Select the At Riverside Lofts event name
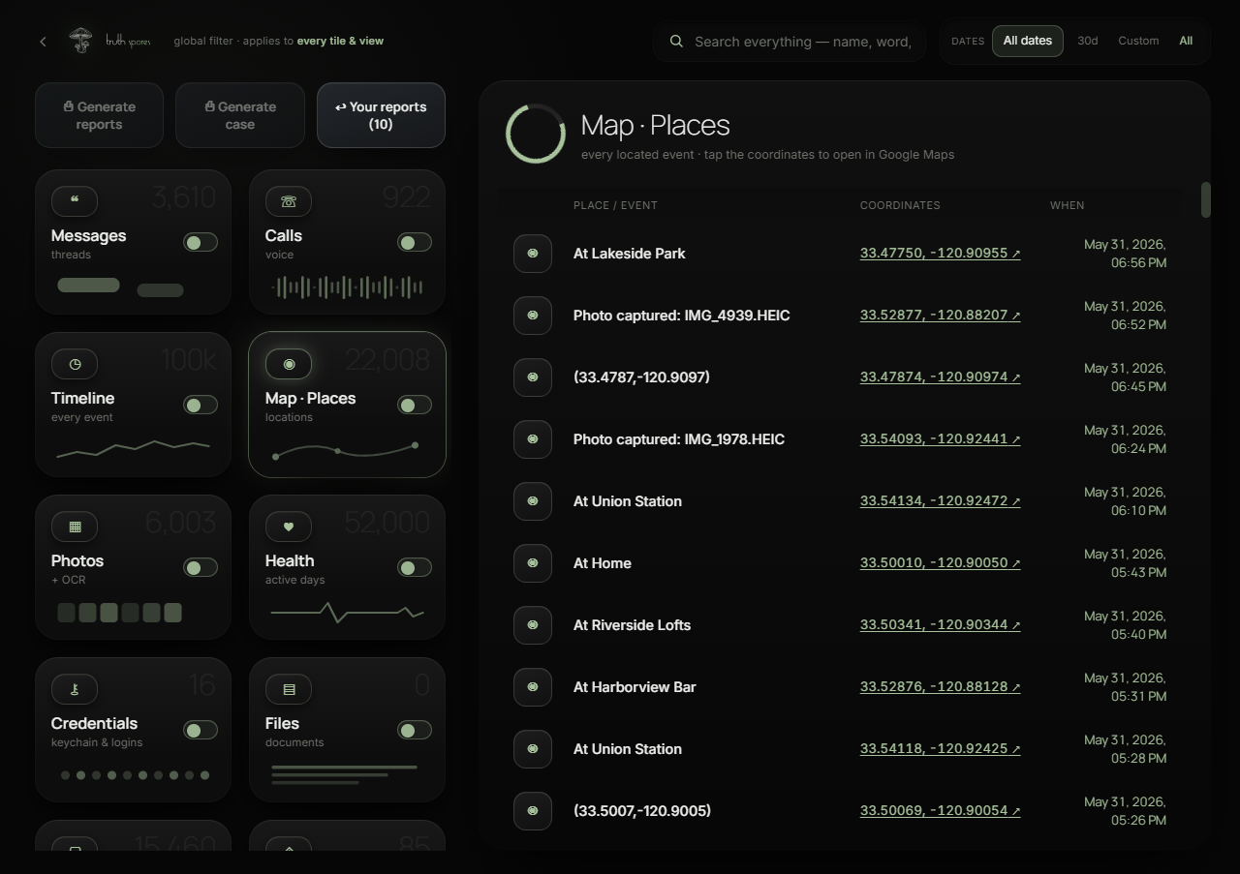 coord(633,625)
